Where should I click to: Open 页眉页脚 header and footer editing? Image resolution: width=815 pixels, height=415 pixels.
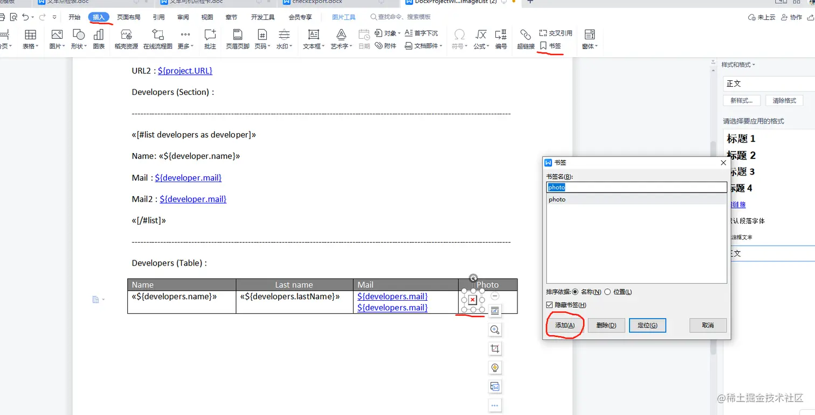[x=237, y=38]
